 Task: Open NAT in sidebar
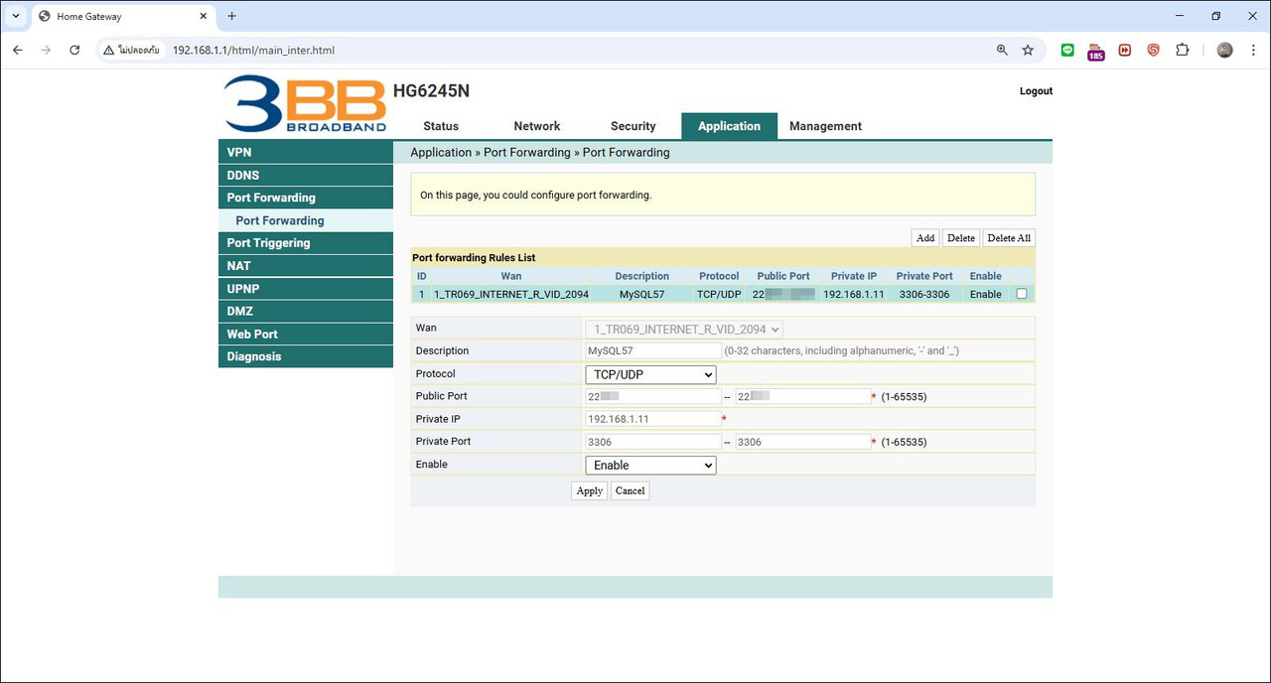(x=306, y=266)
